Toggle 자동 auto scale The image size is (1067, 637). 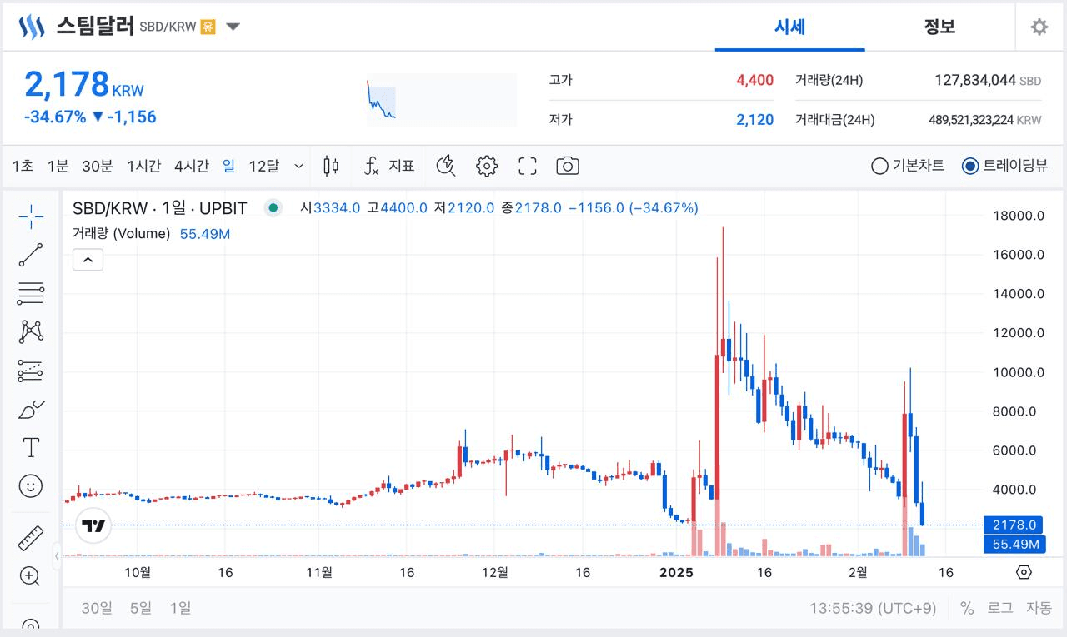tap(1039, 608)
